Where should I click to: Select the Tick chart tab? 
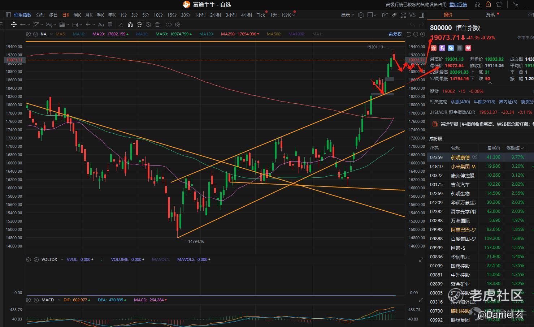261,15
